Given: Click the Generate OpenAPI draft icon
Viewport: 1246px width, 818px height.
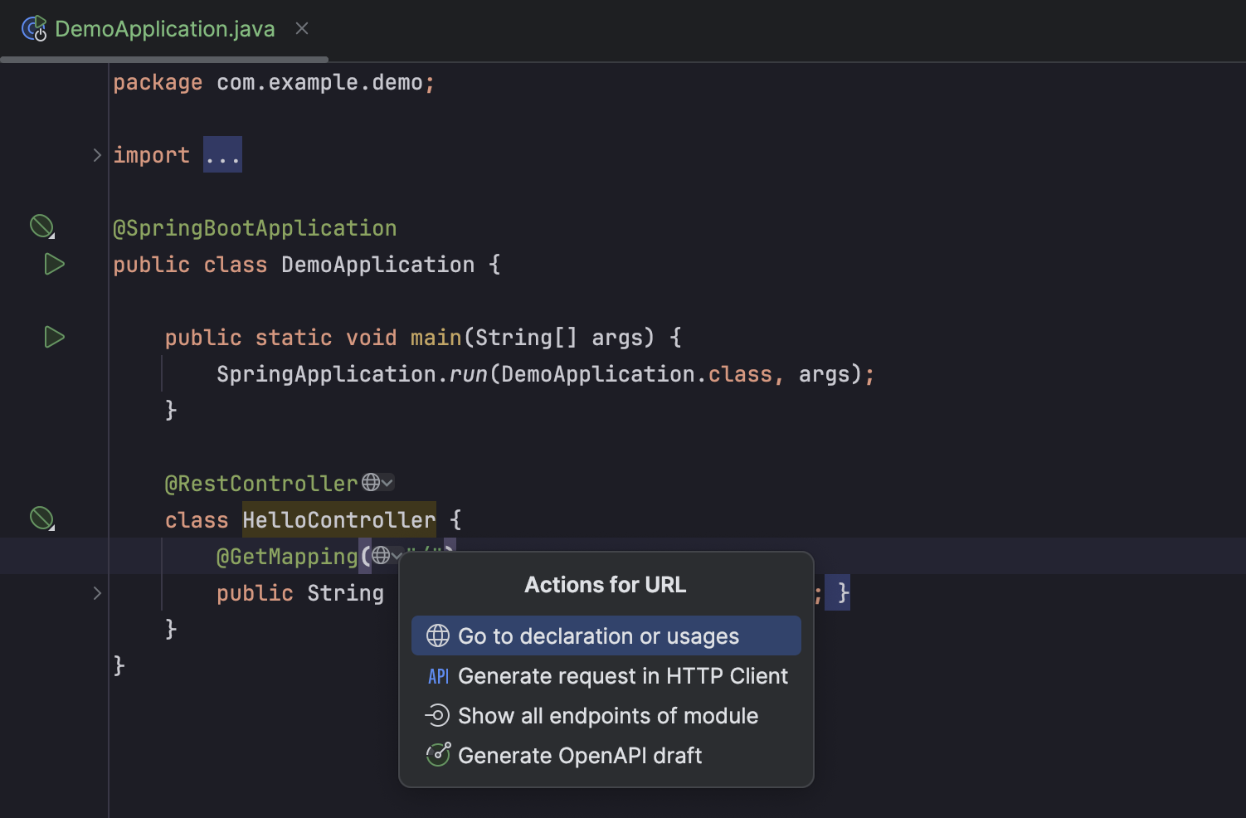Looking at the screenshot, I should [x=438, y=755].
